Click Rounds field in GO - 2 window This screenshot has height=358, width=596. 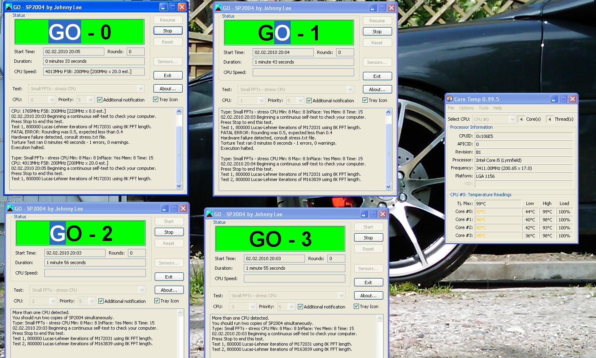[x=137, y=253]
